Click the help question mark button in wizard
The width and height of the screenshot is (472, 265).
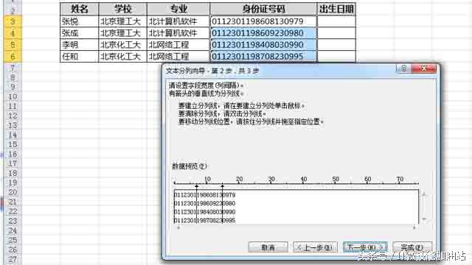[x=404, y=68]
